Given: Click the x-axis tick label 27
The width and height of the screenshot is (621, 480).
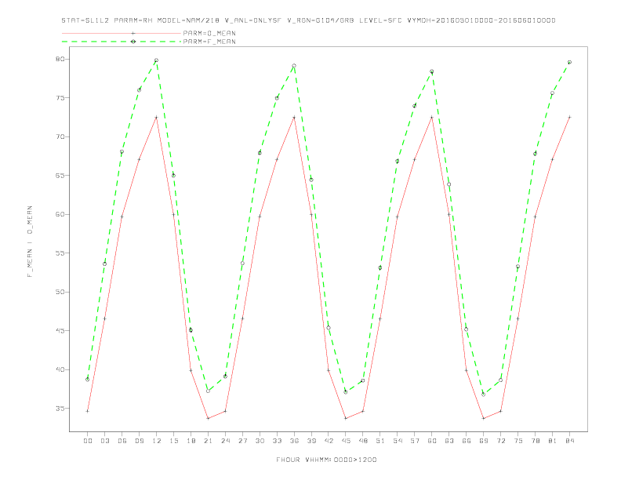Looking at the screenshot, I should click(x=242, y=441).
